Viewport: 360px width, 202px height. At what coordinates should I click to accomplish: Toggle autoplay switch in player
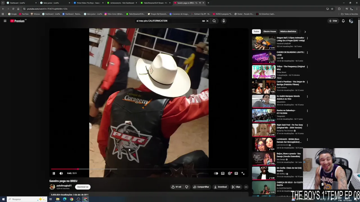coord(216,173)
